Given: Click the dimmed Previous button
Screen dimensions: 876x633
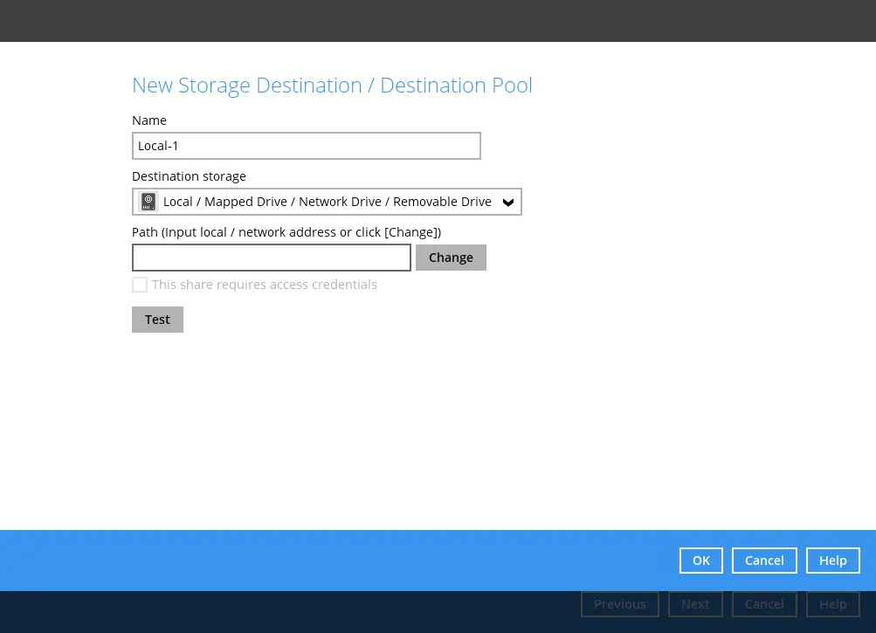Looking at the screenshot, I should tap(619, 604).
